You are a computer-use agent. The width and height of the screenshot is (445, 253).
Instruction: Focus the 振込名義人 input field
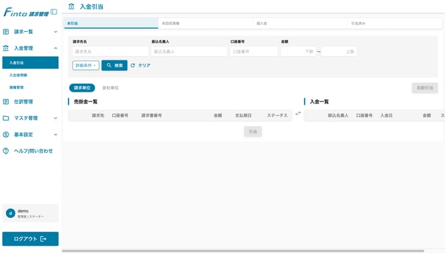pyautogui.click(x=189, y=52)
